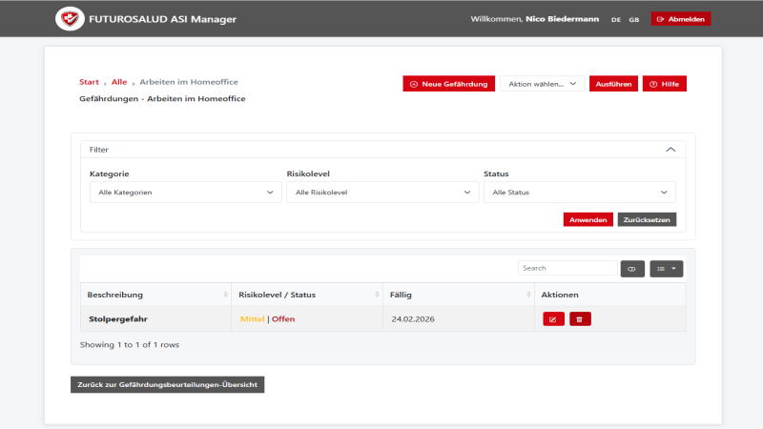Click the FUTUROSALUD ASI Manager title

click(x=162, y=19)
